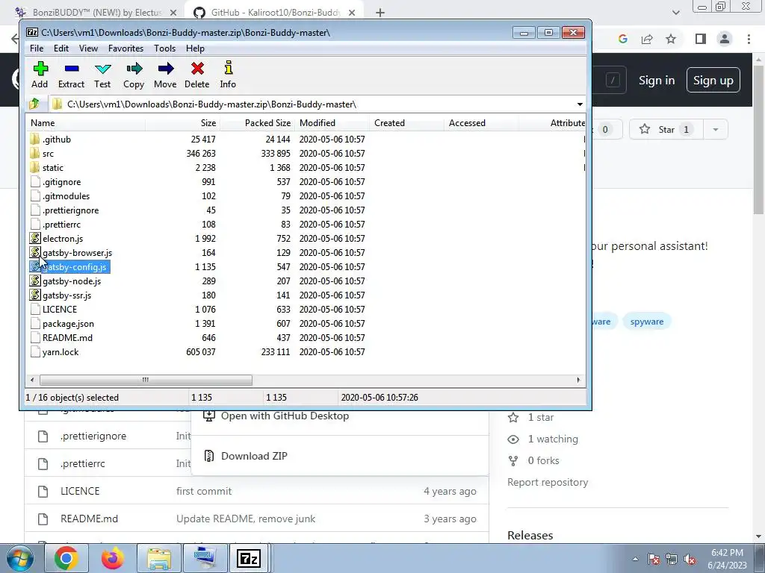Image resolution: width=765 pixels, height=573 pixels.
Task: Click the gatsby-browser.js file icon
Action: (34, 252)
